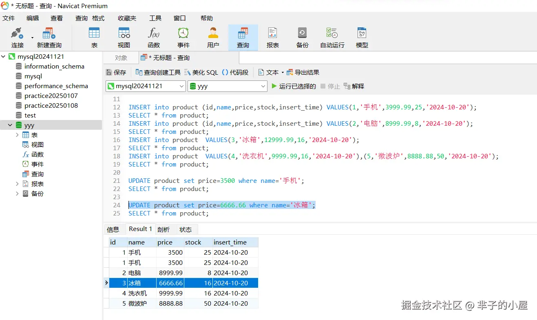Open the database dropdown showing yyy
The image size is (537, 320).
pos(228,86)
